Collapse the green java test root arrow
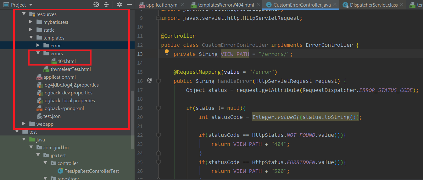 click(x=24, y=140)
